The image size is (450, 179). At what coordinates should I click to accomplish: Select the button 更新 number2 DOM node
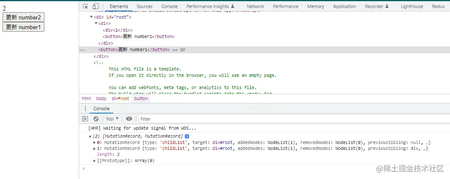[139, 37]
